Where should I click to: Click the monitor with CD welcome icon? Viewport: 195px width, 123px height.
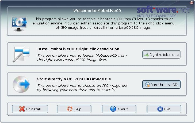click(19, 24)
